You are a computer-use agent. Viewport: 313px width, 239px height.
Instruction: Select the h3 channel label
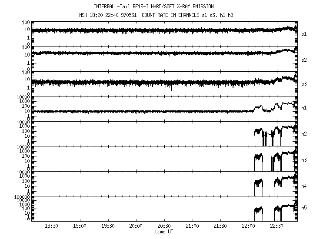pos(304,159)
